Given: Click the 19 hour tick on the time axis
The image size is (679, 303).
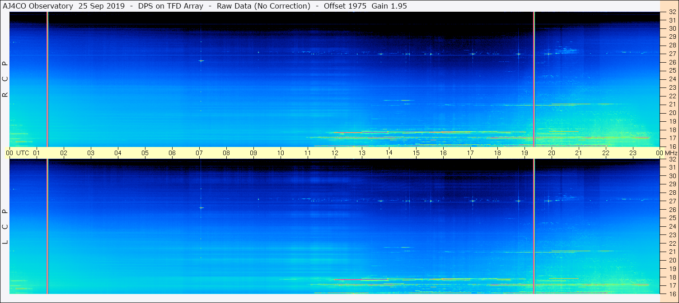Looking at the screenshot, I should click(524, 153).
